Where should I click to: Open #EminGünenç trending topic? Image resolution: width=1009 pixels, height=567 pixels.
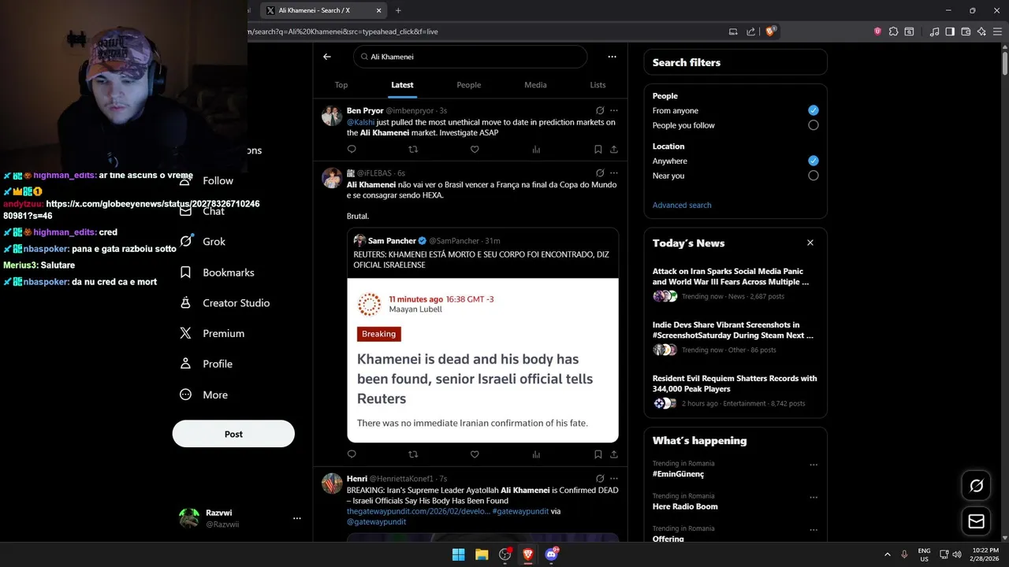pyautogui.click(x=678, y=474)
